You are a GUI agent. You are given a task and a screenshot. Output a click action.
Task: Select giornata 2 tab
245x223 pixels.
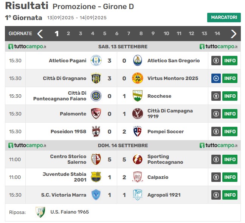pos(68,34)
